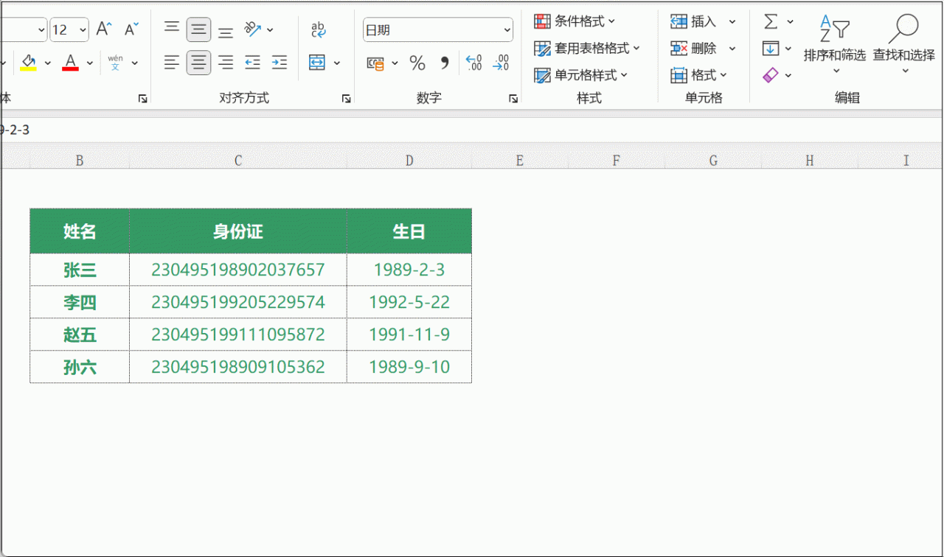
Task: Apply the red font color
Action: 70,62
